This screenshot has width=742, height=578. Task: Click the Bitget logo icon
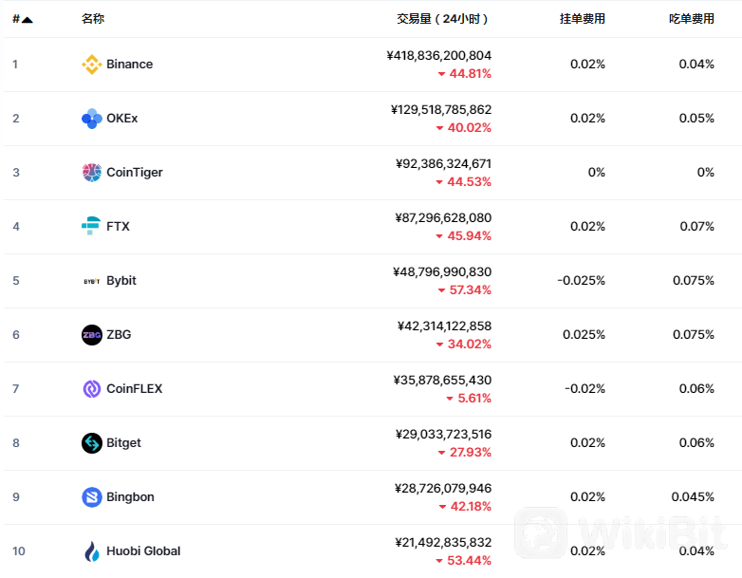coord(91,443)
